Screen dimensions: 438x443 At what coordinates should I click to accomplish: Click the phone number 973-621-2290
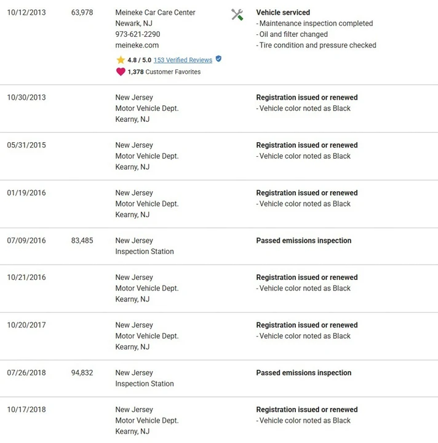point(138,34)
